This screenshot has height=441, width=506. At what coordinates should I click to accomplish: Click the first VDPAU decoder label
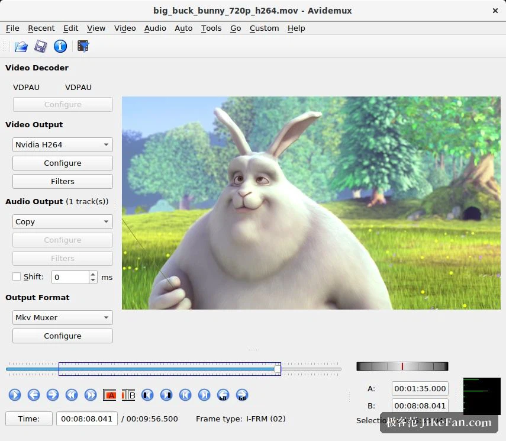(x=26, y=87)
